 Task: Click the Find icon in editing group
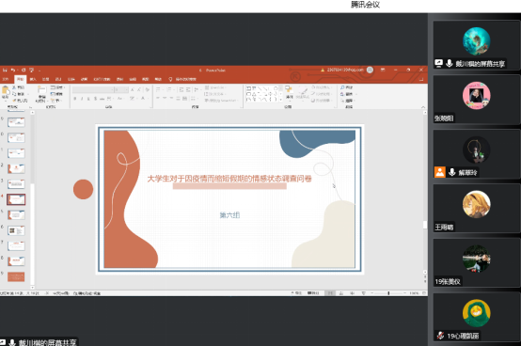(x=347, y=87)
